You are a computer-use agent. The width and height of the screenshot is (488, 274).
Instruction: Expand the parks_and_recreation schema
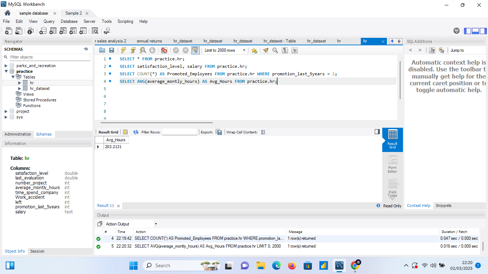point(6,66)
